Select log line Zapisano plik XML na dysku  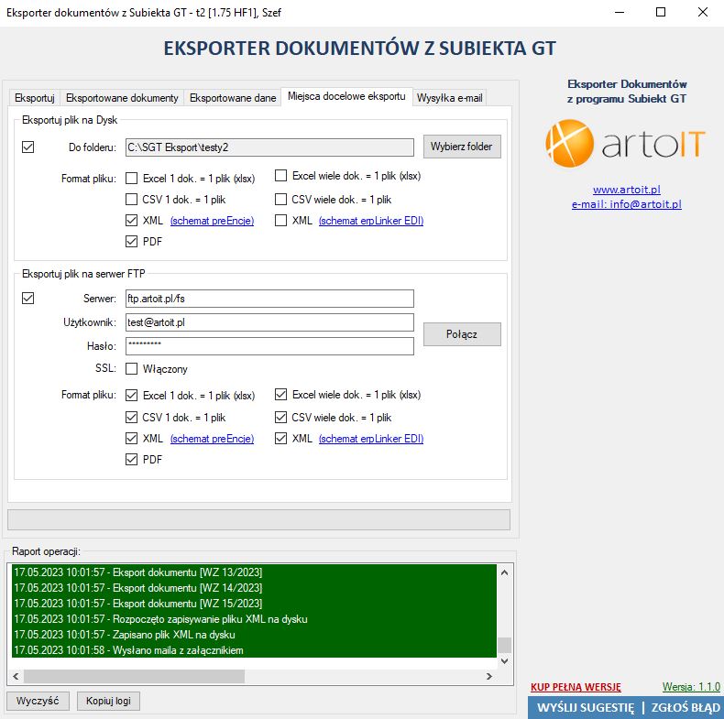254,635
